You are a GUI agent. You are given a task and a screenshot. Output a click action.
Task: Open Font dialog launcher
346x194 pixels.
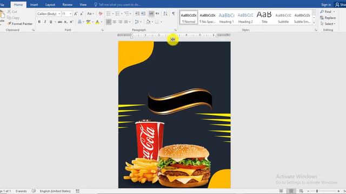click(x=102, y=30)
